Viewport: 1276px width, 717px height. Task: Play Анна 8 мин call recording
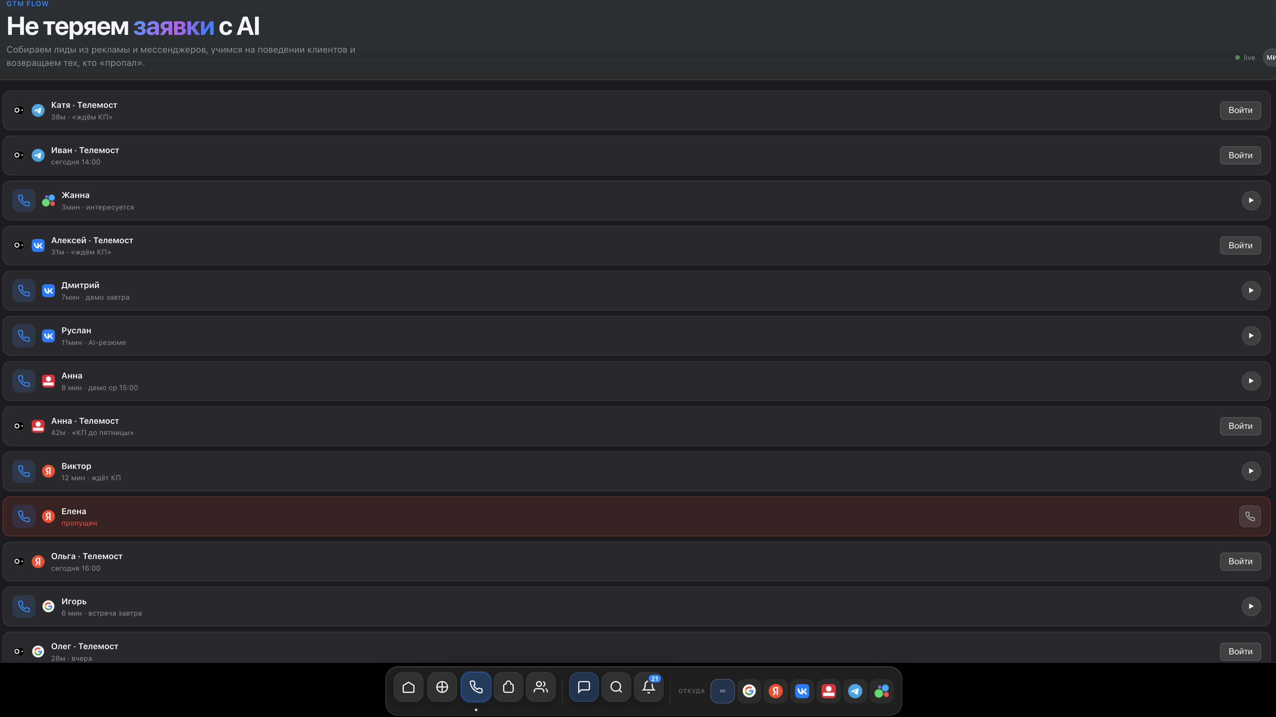pos(1251,381)
